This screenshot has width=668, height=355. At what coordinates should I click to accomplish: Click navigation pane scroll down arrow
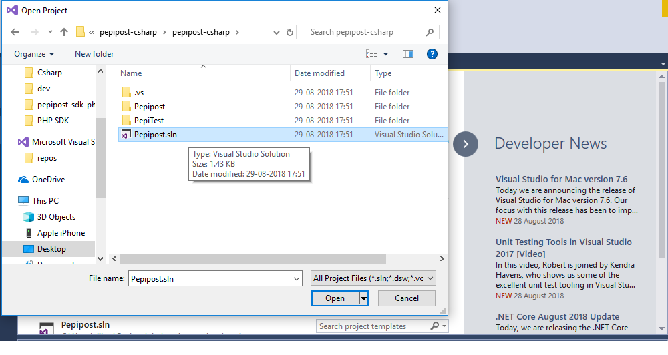(101, 258)
